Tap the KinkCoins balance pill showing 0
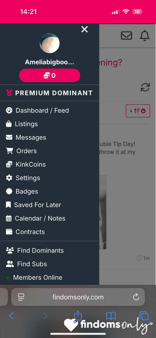Image resolution: width=156 pixels, height=338 pixels. click(50, 76)
